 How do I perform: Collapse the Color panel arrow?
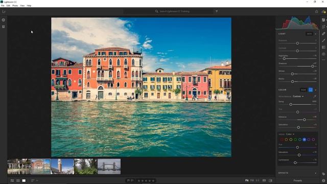point(316,90)
